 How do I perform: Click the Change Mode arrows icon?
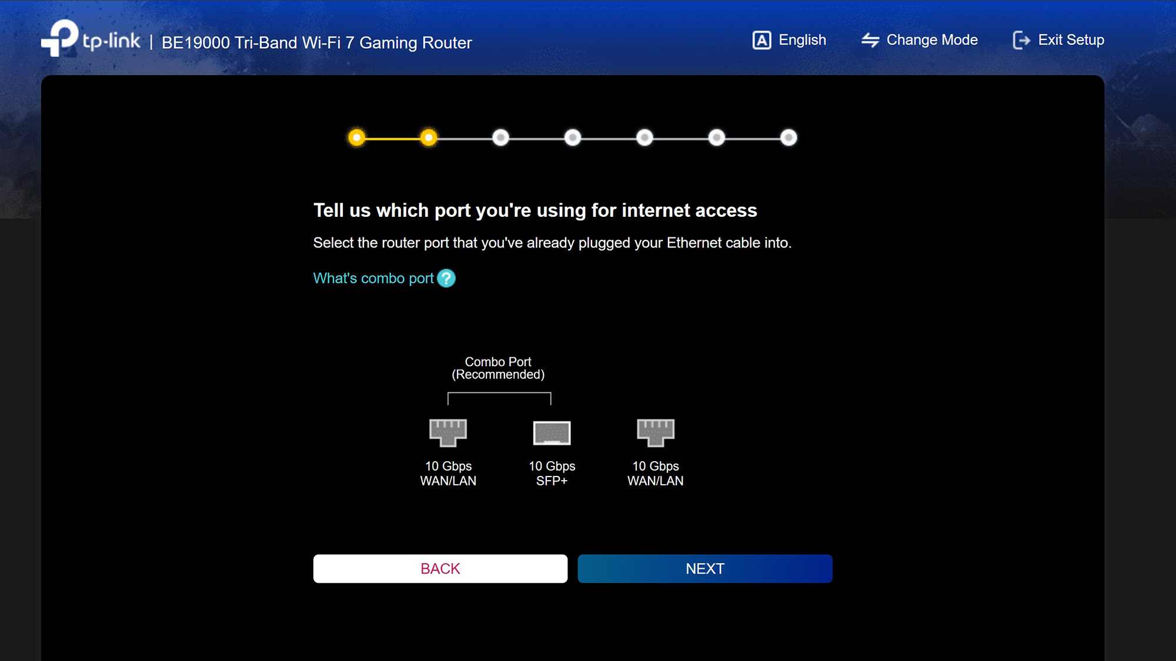pyautogui.click(x=870, y=40)
